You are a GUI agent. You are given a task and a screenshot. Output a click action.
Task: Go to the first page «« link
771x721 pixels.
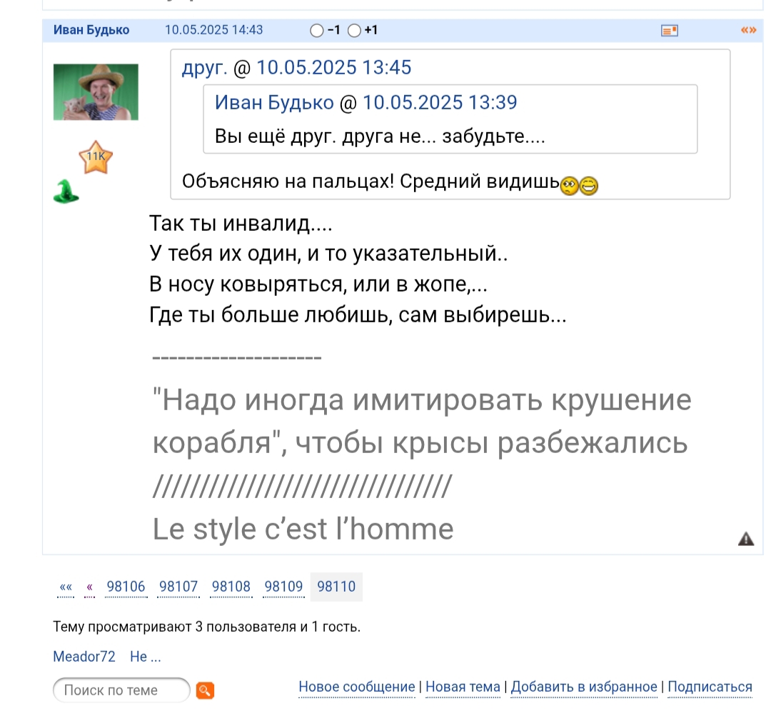[66, 587]
